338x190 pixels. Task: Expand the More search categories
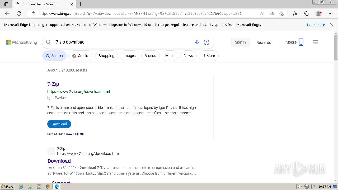pos(209,56)
